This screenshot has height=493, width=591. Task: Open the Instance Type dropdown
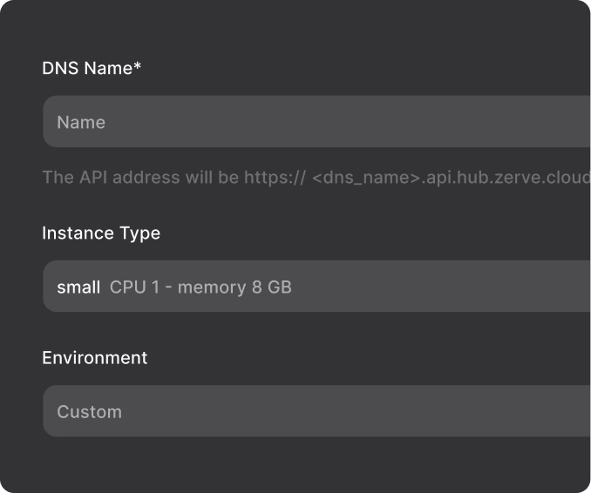[436, 287]
